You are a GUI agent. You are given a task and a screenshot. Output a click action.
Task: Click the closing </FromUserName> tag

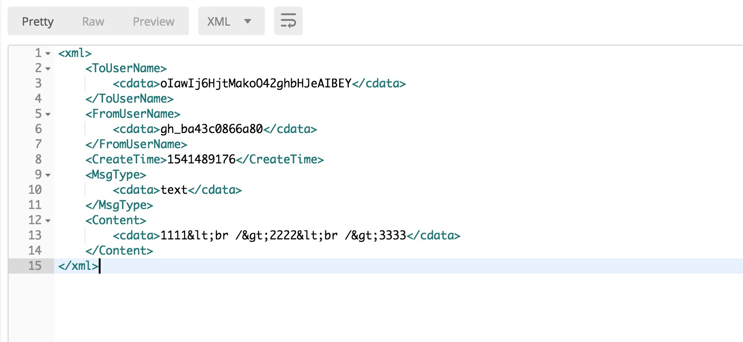click(137, 144)
